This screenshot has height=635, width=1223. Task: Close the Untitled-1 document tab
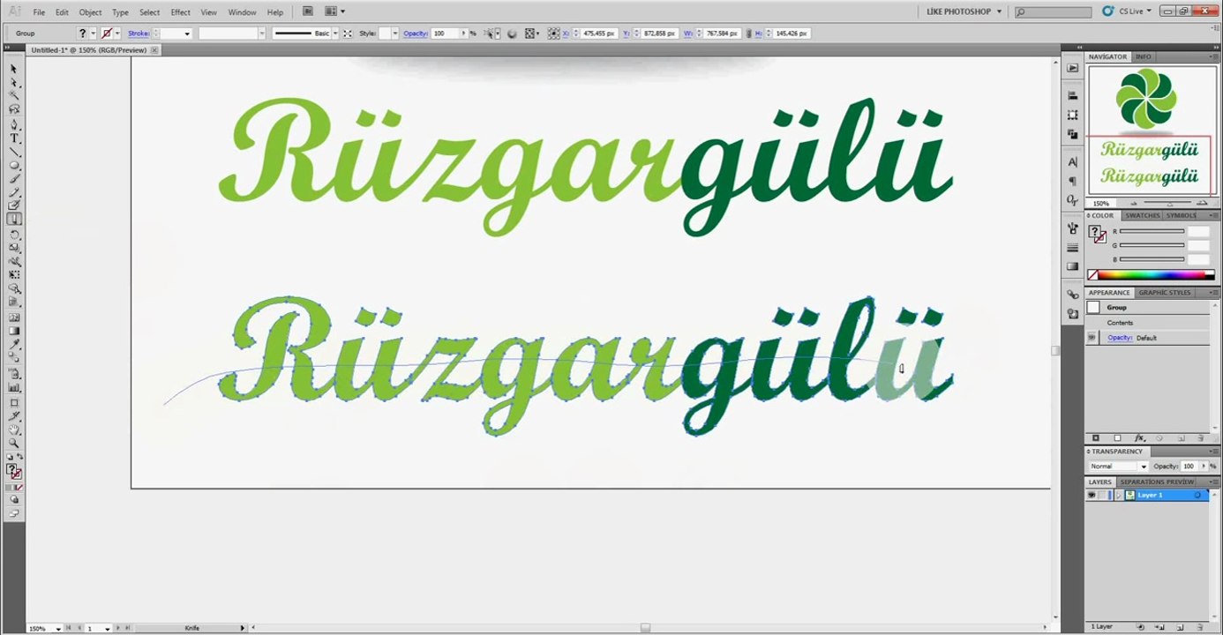pyautogui.click(x=154, y=50)
